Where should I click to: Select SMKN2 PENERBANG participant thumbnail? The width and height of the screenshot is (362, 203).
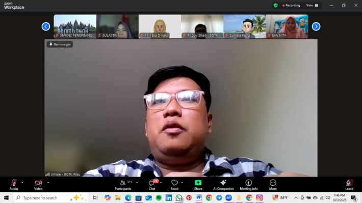tap(75, 26)
